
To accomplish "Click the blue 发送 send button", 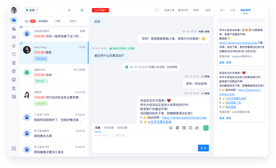I will point(203,148).
